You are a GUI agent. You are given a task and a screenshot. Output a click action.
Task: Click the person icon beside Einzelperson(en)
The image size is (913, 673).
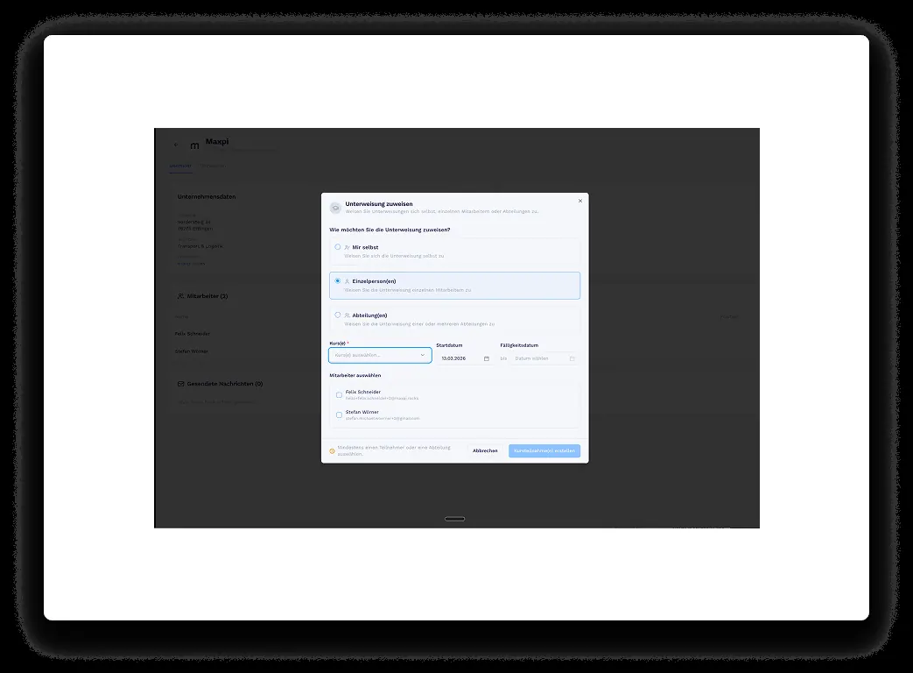click(x=347, y=281)
